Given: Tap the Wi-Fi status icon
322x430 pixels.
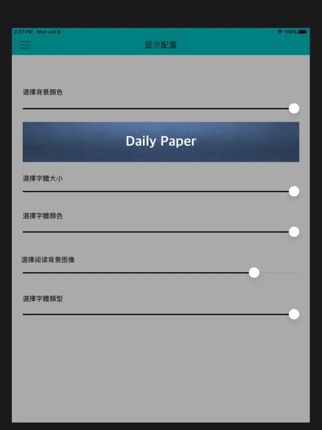Looking at the screenshot, I should pos(280,32).
